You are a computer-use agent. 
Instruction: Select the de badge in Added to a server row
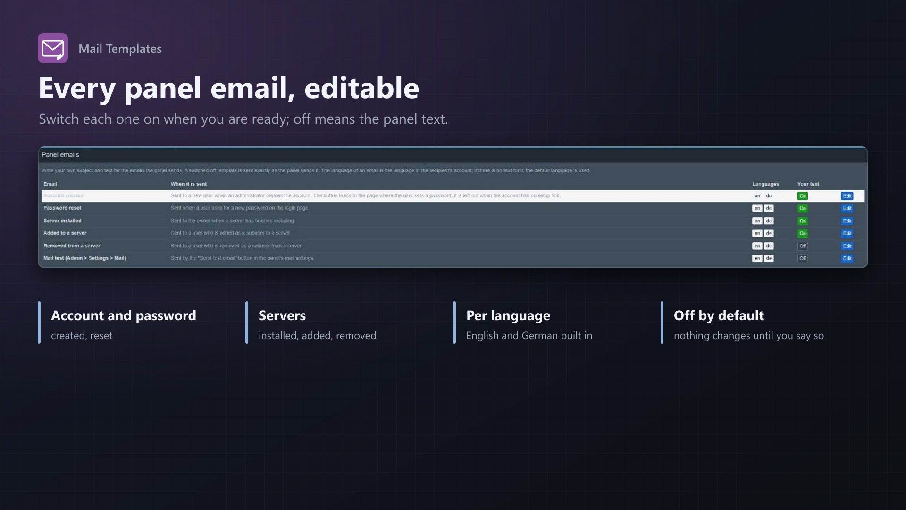[x=769, y=233]
